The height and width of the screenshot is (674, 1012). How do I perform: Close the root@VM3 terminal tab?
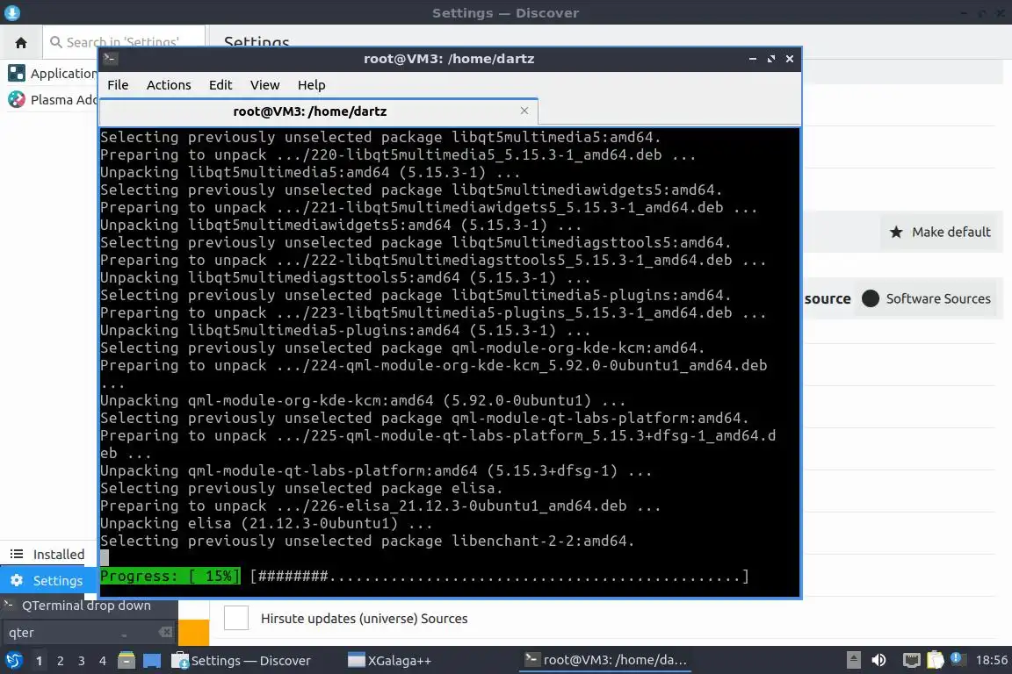(x=524, y=111)
